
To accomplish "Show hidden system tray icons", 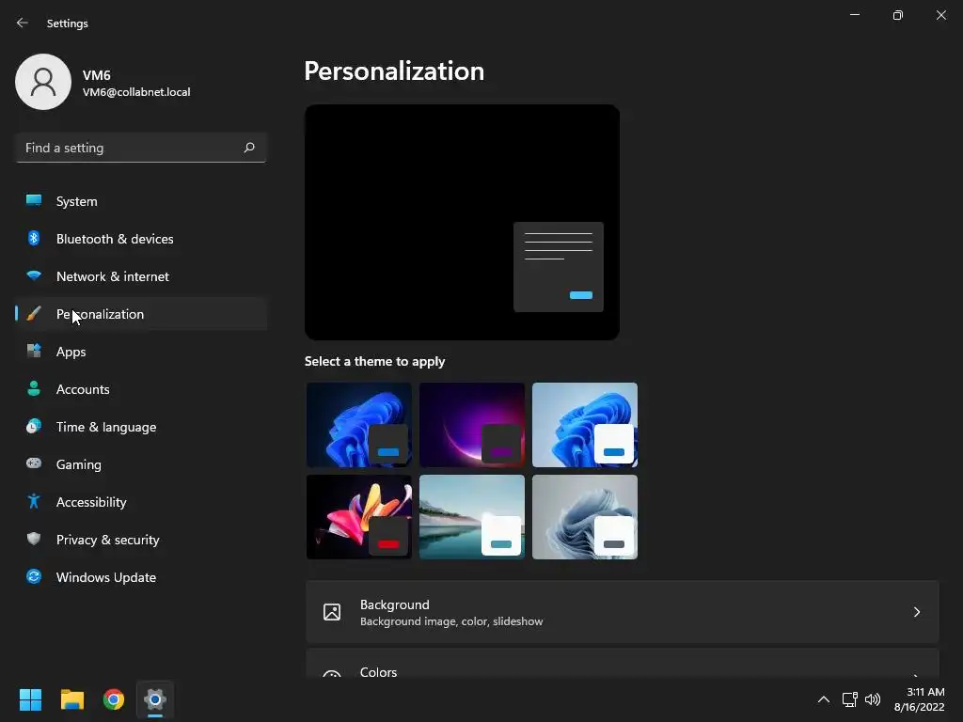I will tap(824, 699).
